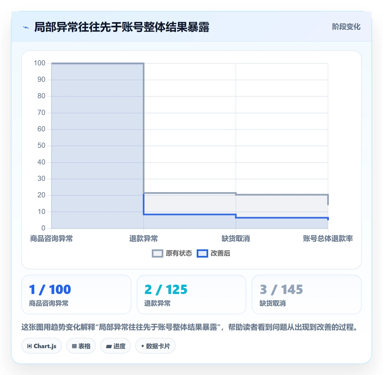Click the square icon in the Chart.js tag
This screenshot has width=383, height=375.
coord(30,346)
